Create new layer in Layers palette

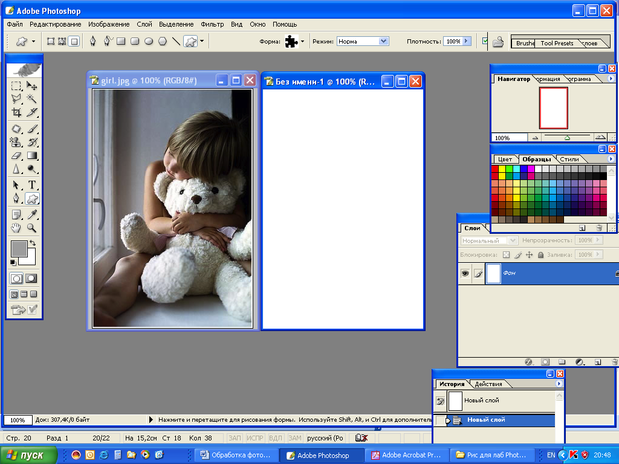click(x=598, y=362)
